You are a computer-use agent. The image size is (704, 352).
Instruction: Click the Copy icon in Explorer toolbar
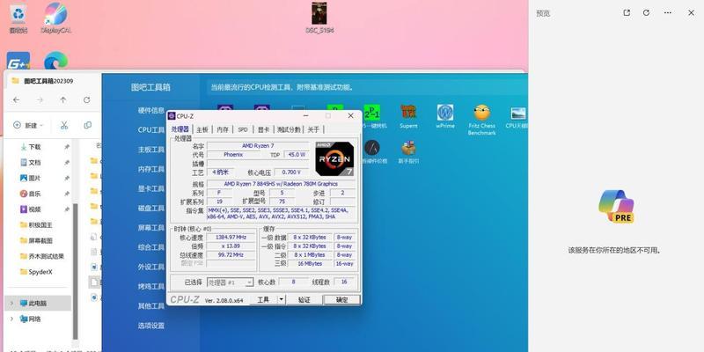click(x=88, y=125)
